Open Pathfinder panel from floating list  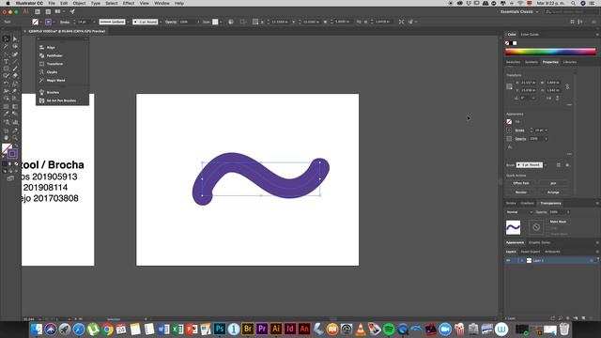click(54, 55)
